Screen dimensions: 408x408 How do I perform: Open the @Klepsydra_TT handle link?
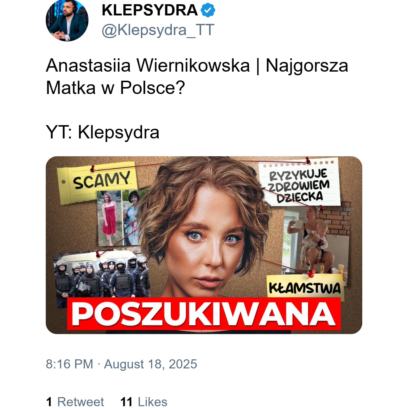coord(158,30)
